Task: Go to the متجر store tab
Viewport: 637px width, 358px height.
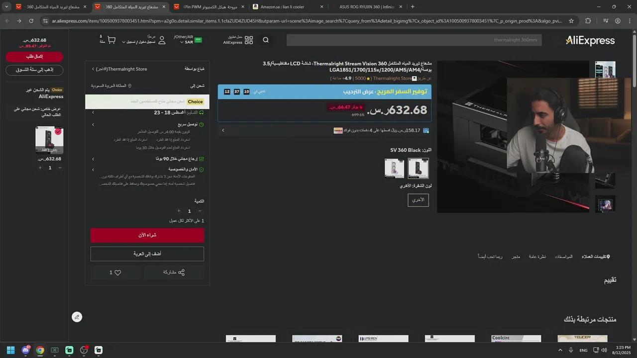Action: [x=516, y=257]
